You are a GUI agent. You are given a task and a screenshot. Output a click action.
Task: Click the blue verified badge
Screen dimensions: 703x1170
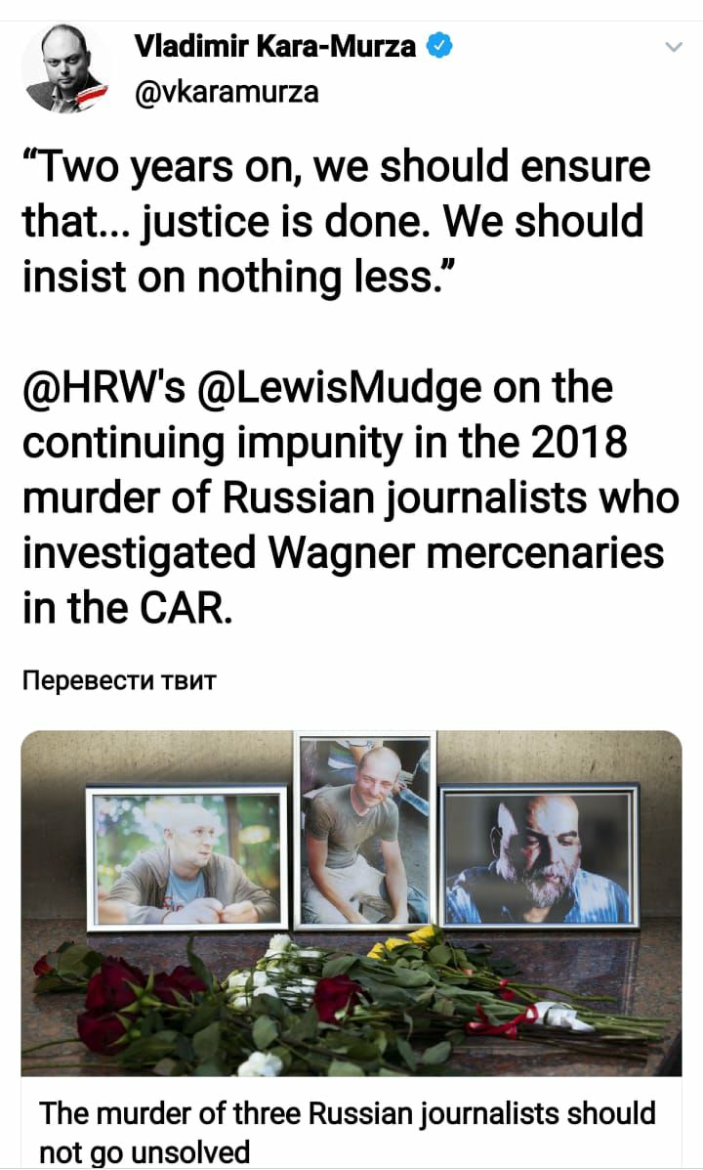click(439, 46)
